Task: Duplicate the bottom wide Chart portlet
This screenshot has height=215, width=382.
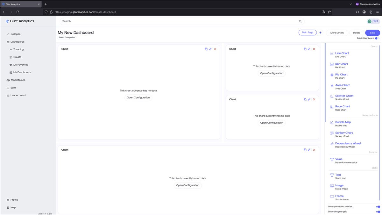Action: [x=305, y=150]
